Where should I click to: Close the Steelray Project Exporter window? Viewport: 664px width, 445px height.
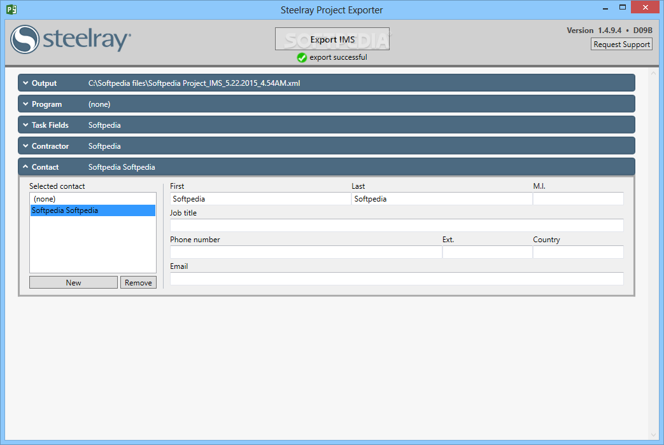pyautogui.click(x=645, y=7)
